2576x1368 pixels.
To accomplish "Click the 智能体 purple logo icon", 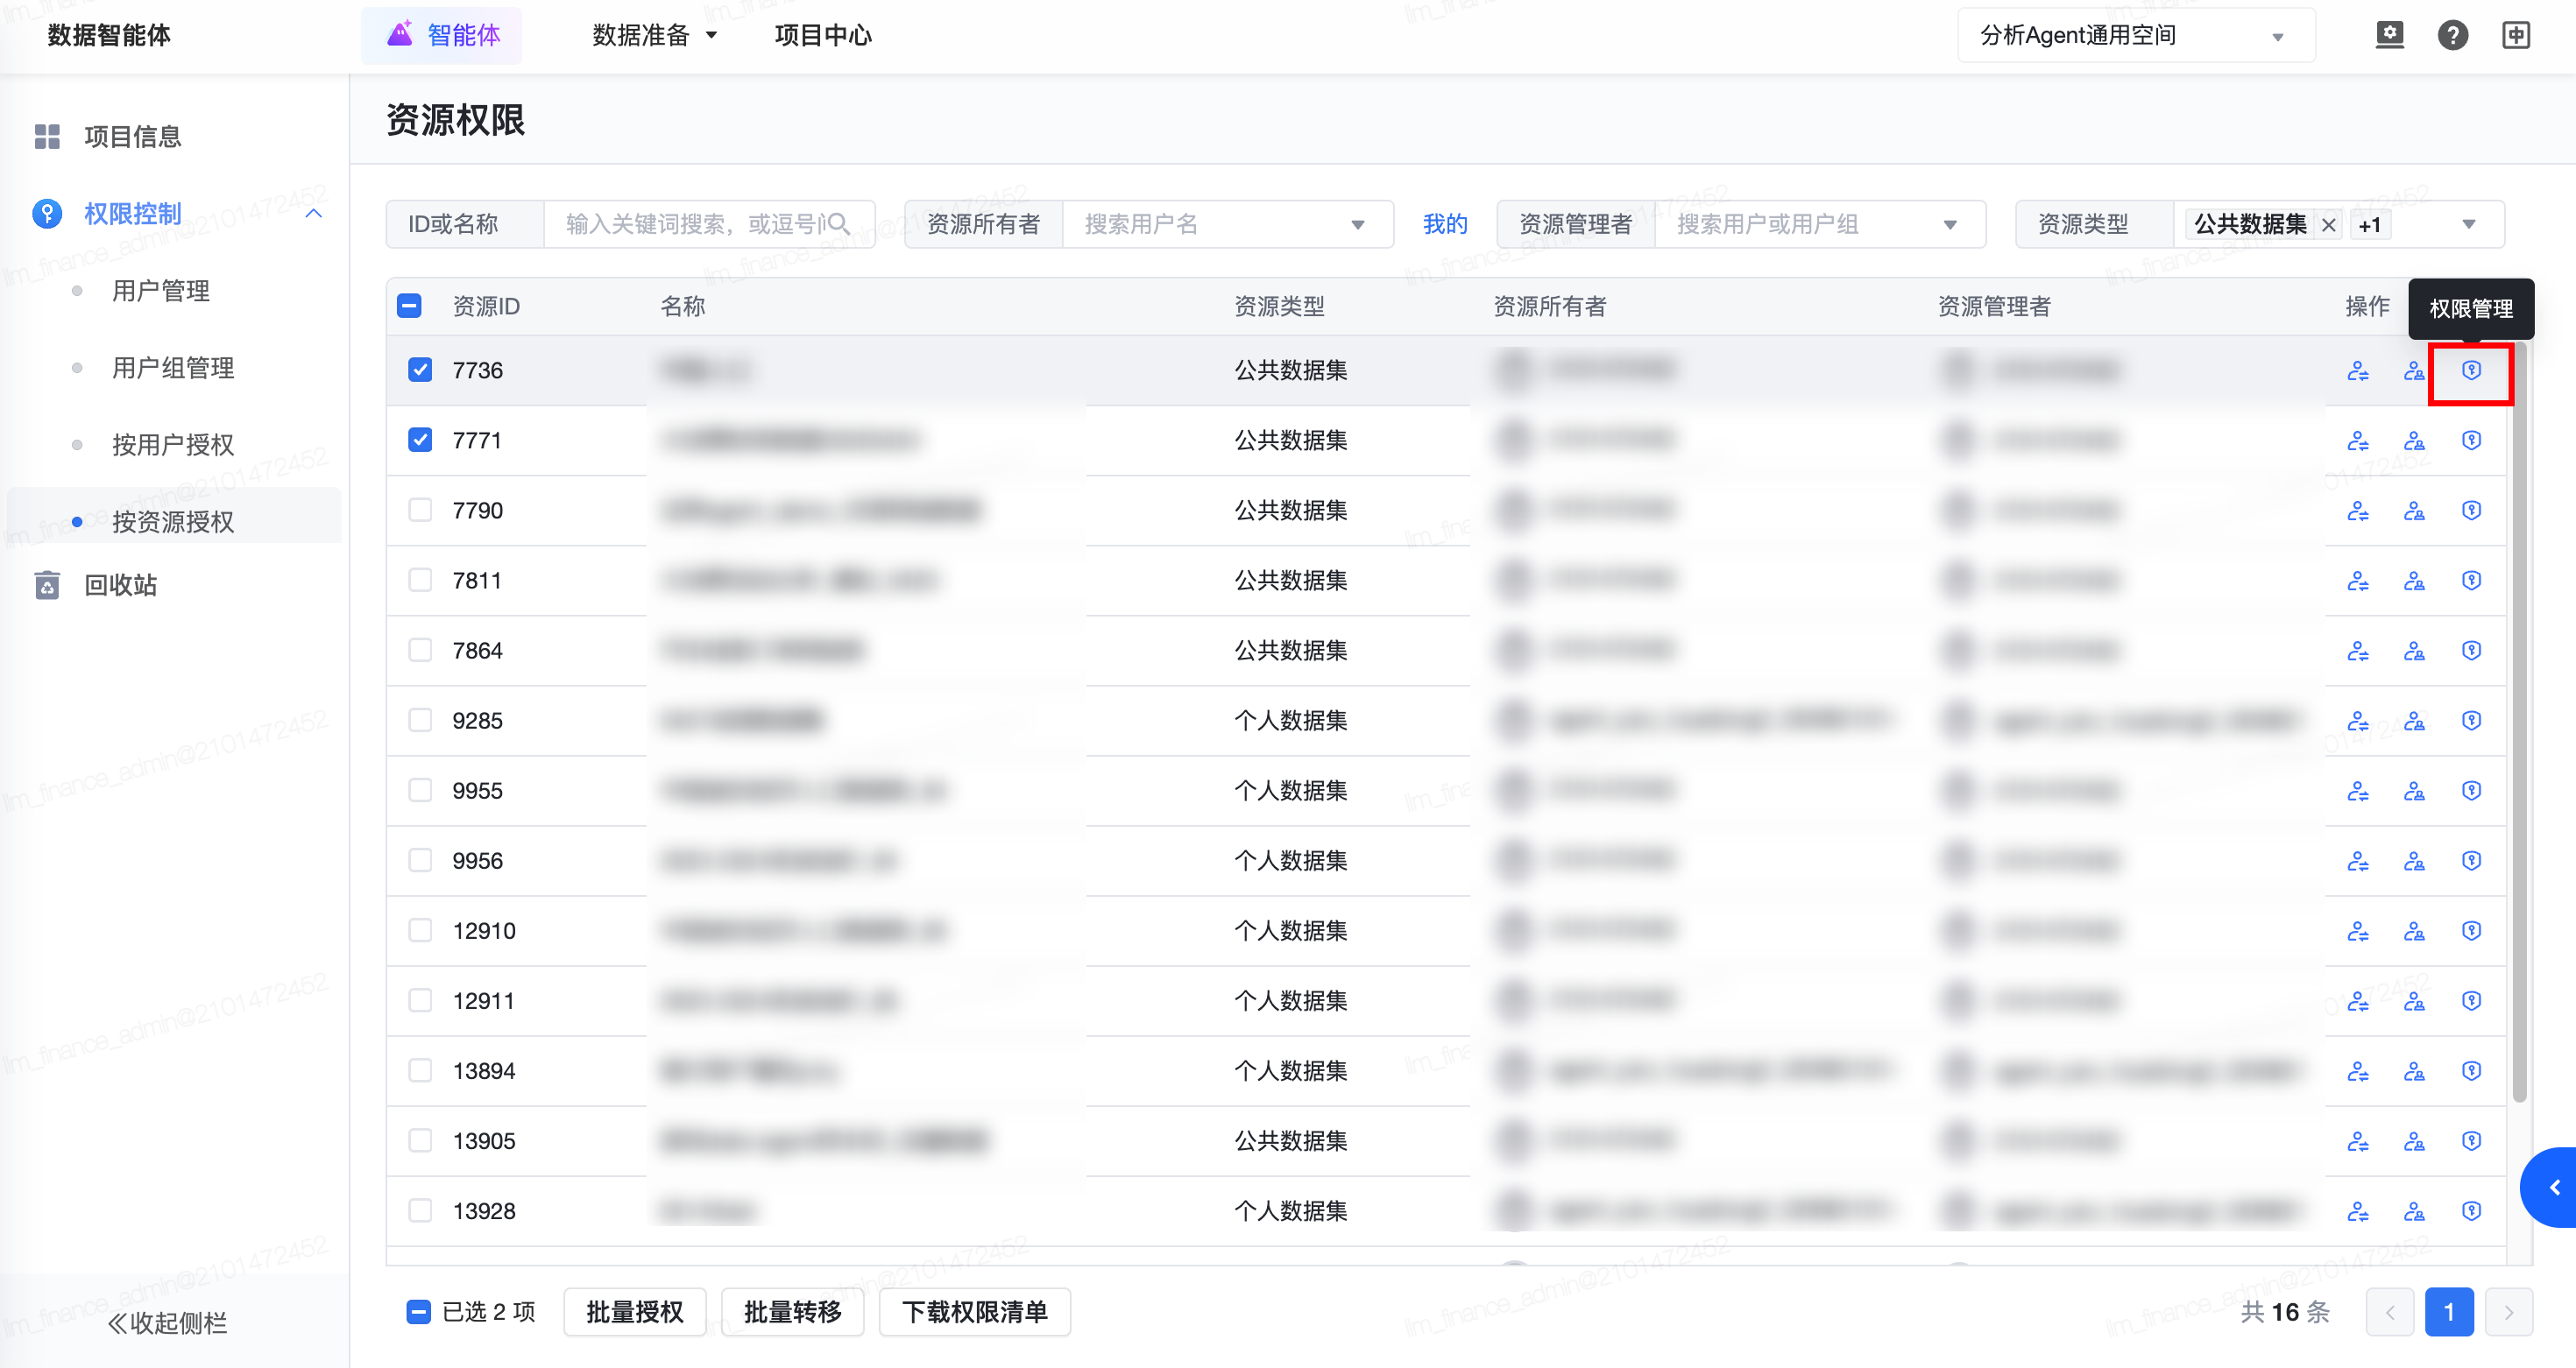I will coord(400,34).
